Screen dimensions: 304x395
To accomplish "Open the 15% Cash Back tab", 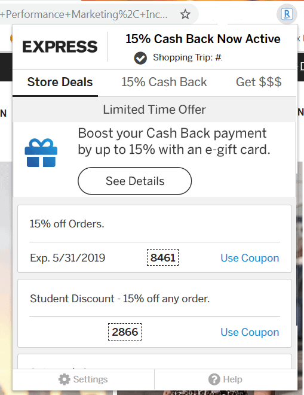I will (x=164, y=82).
